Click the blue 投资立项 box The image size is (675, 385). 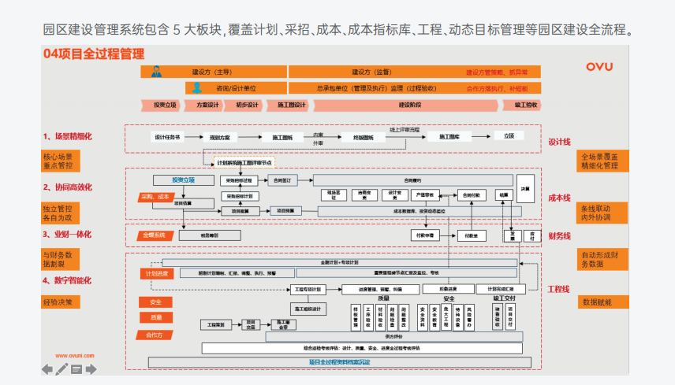click(x=172, y=180)
